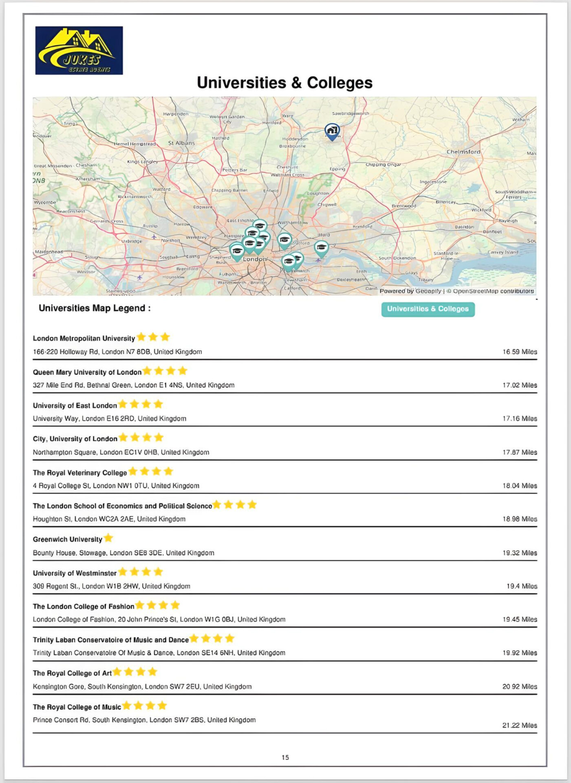Click the westernmost graduation cap map marker
Viewport: 571px width, 783px height.
click(x=237, y=252)
